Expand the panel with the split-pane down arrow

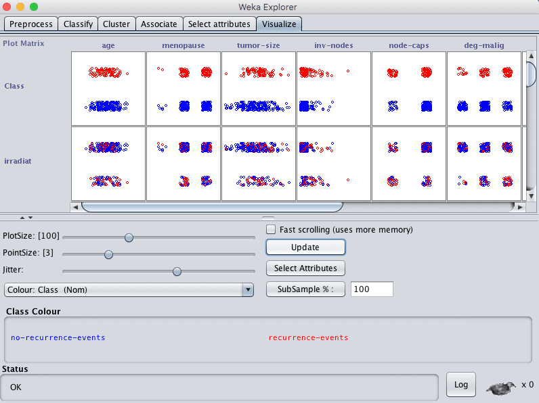coord(30,218)
